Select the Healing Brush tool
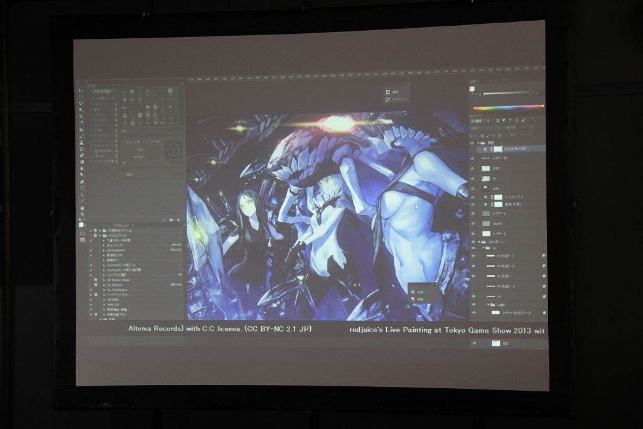Screen dimensions: 643x429 pyautogui.click(x=82, y=129)
